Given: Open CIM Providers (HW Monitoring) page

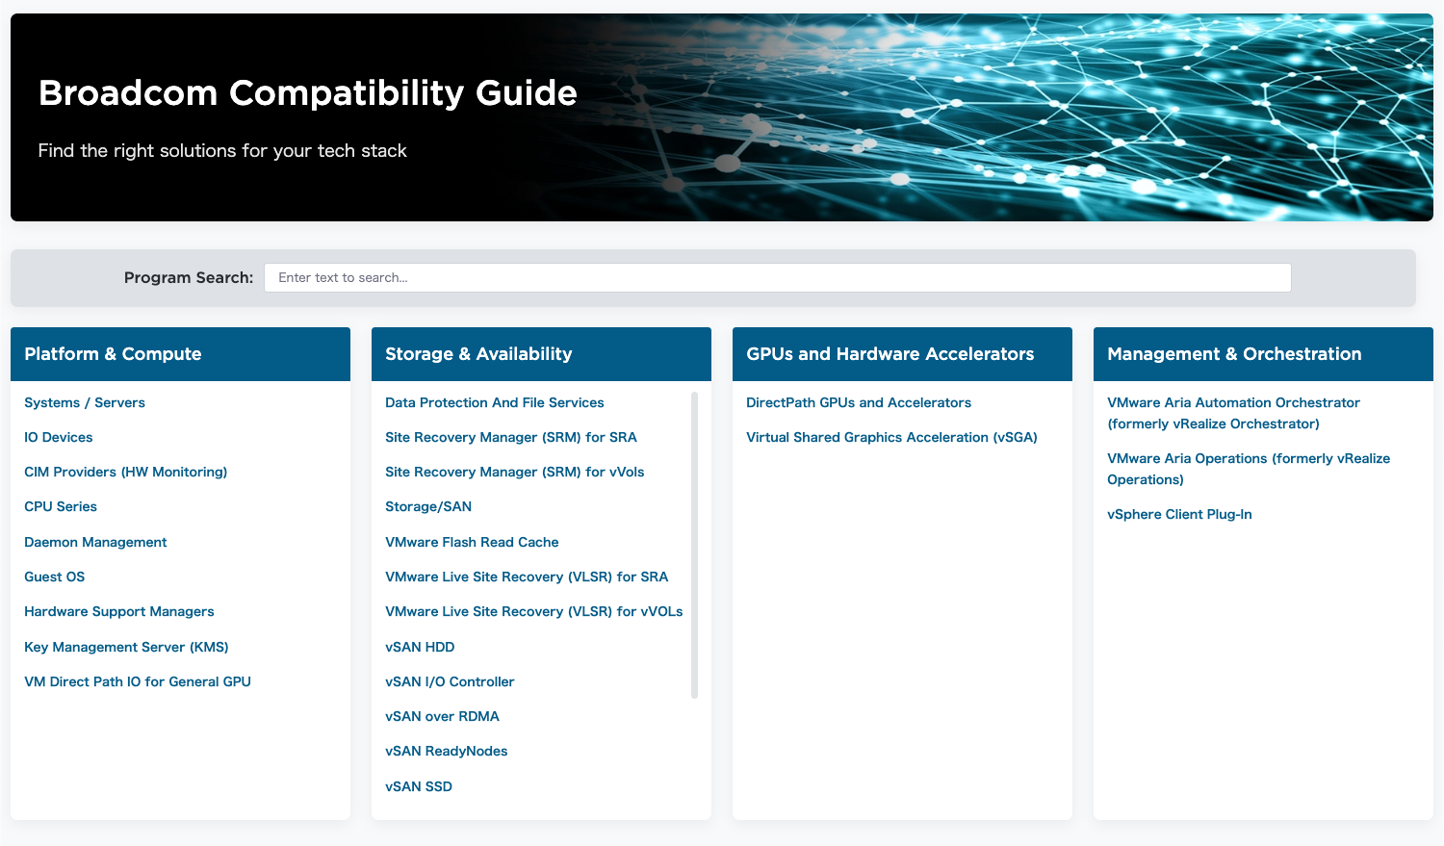Looking at the screenshot, I should coord(125,472).
